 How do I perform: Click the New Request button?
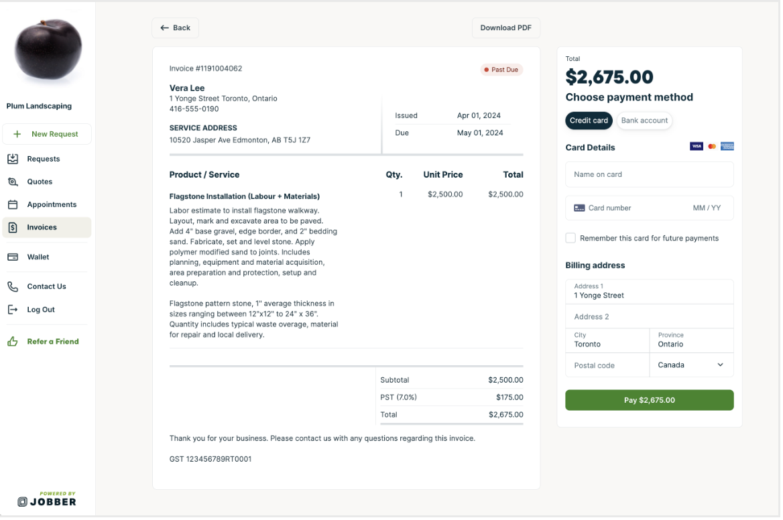[47, 134]
